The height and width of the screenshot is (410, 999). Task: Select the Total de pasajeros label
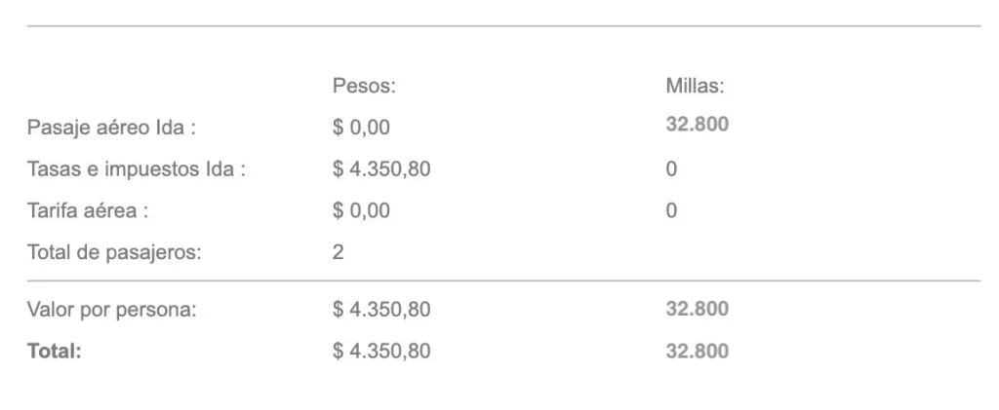(114, 253)
